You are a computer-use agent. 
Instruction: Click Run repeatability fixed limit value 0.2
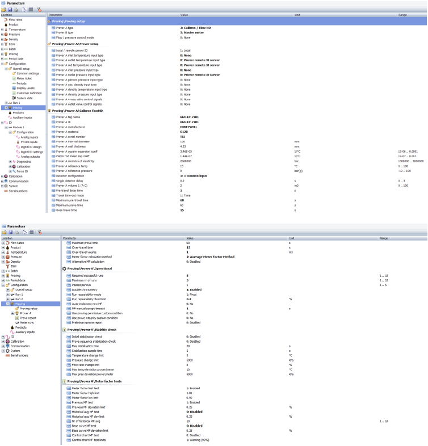coord(188,299)
